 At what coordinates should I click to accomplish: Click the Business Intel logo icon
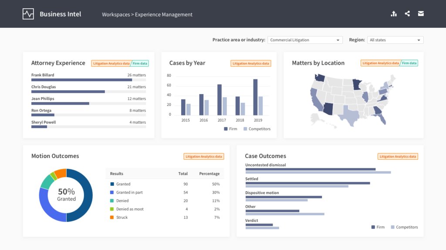coord(27,13)
